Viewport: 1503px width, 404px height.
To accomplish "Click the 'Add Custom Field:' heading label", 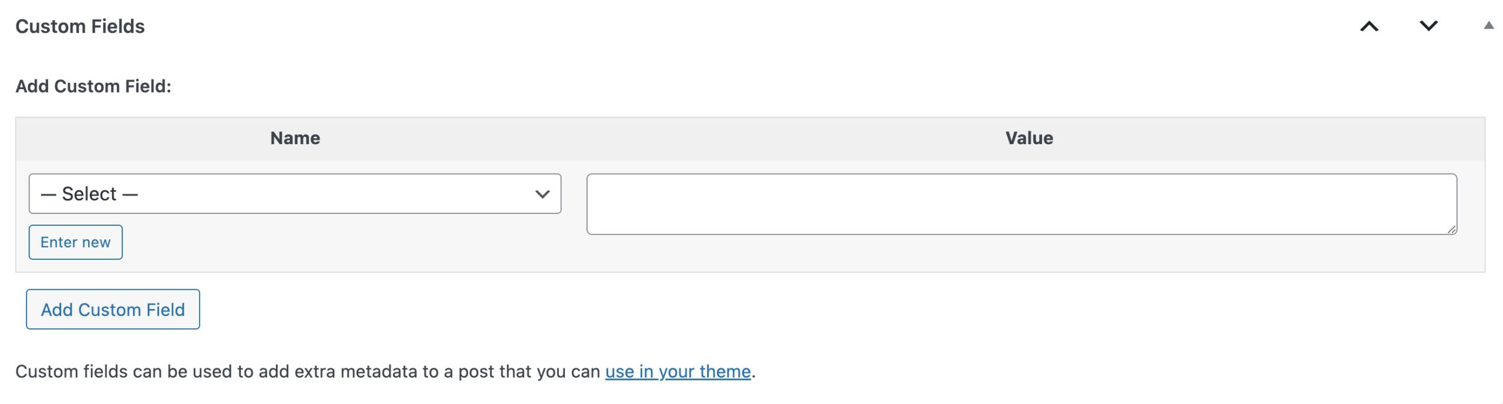I will tap(93, 86).
